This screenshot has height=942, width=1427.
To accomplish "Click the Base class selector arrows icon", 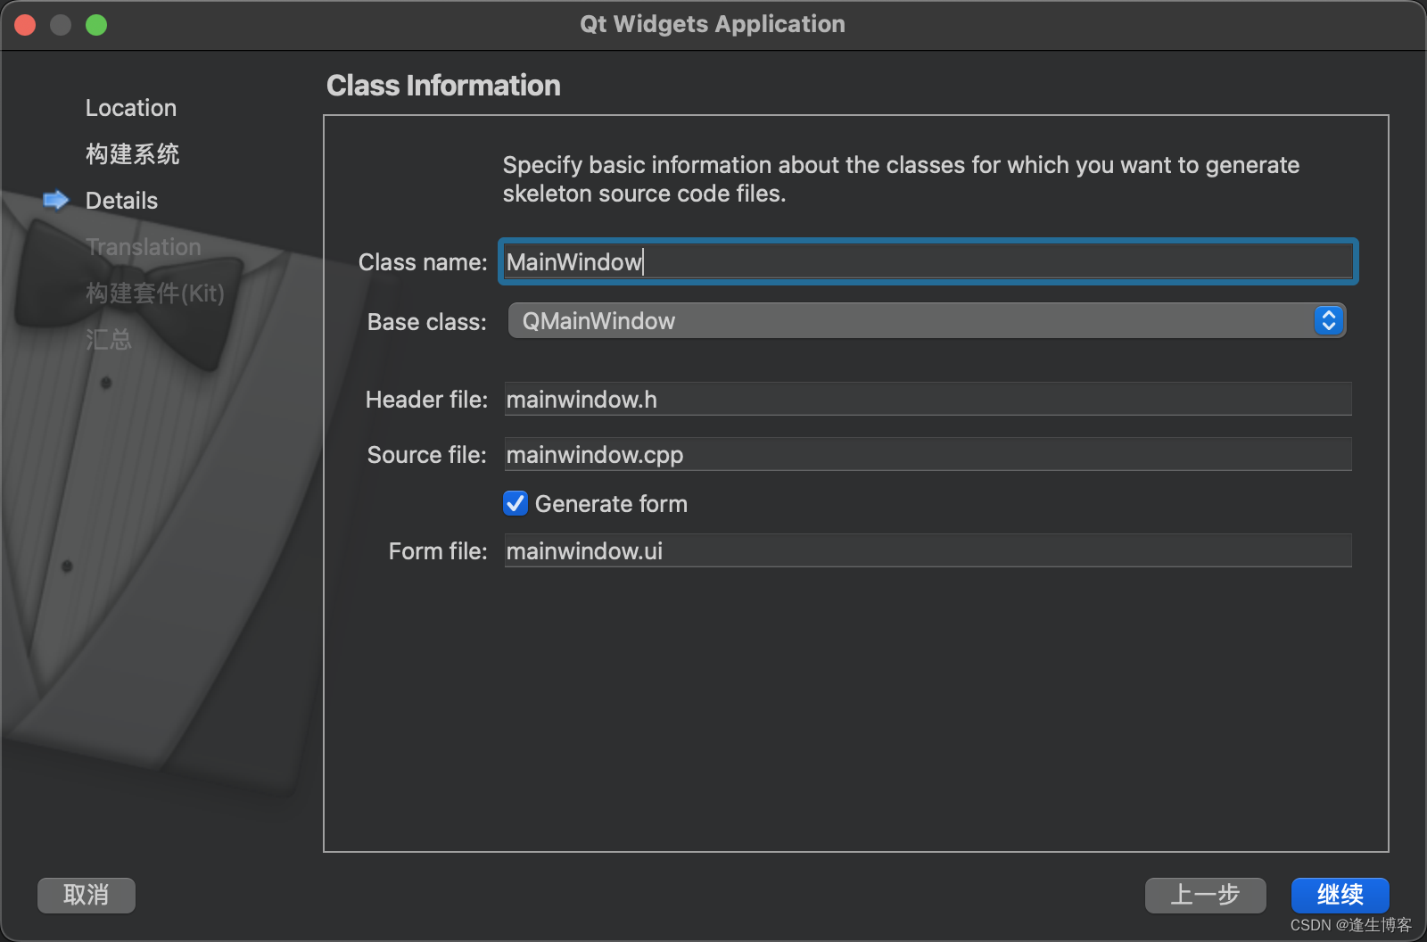I will (x=1328, y=320).
